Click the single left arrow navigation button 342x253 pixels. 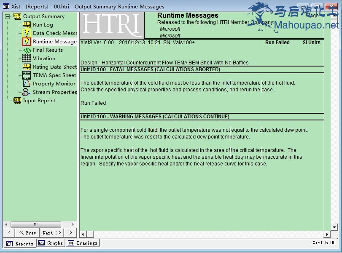(9, 233)
